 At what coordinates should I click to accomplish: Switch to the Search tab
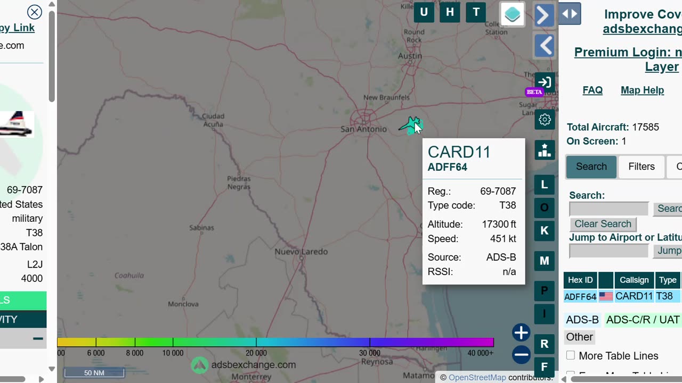tap(591, 166)
